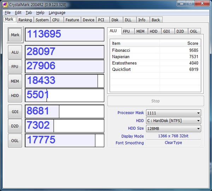The height and width of the screenshot is (191, 212).
Task: Open the Edit menu
Action: pyautogui.click(x=18, y=13)
